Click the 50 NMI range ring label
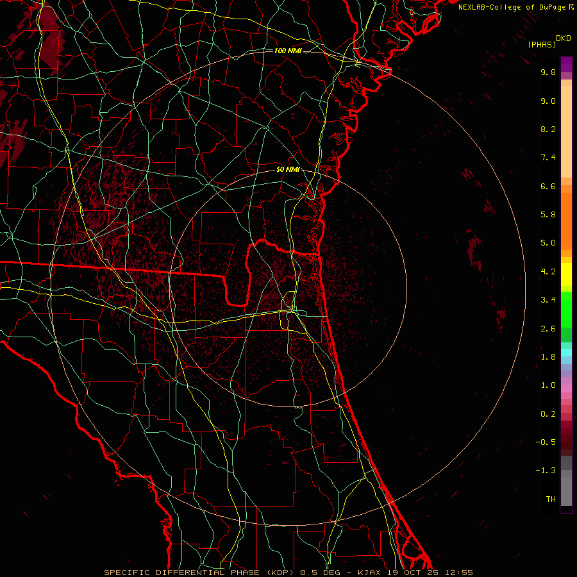The height and width of the screenshot is (577, 577). 288,169
